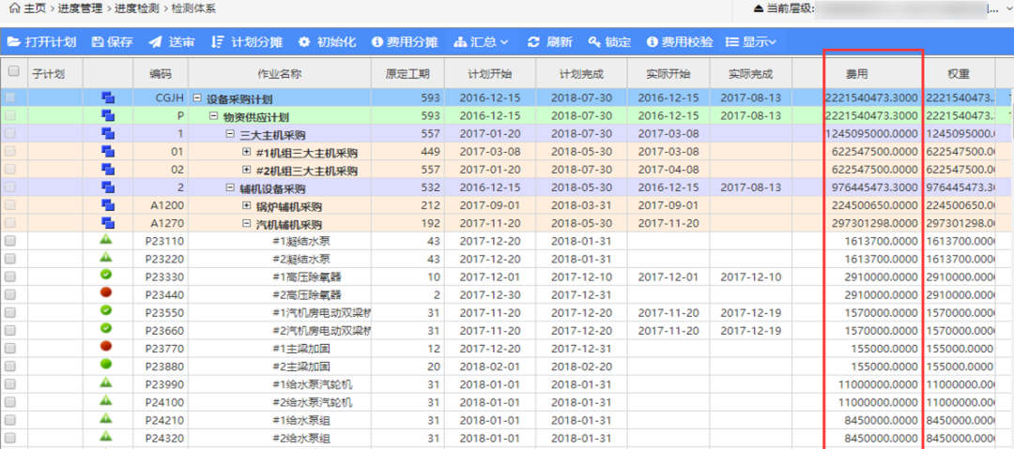Click the green circle status for P23880
1014x449 pixels.
[x=107, y=366]
